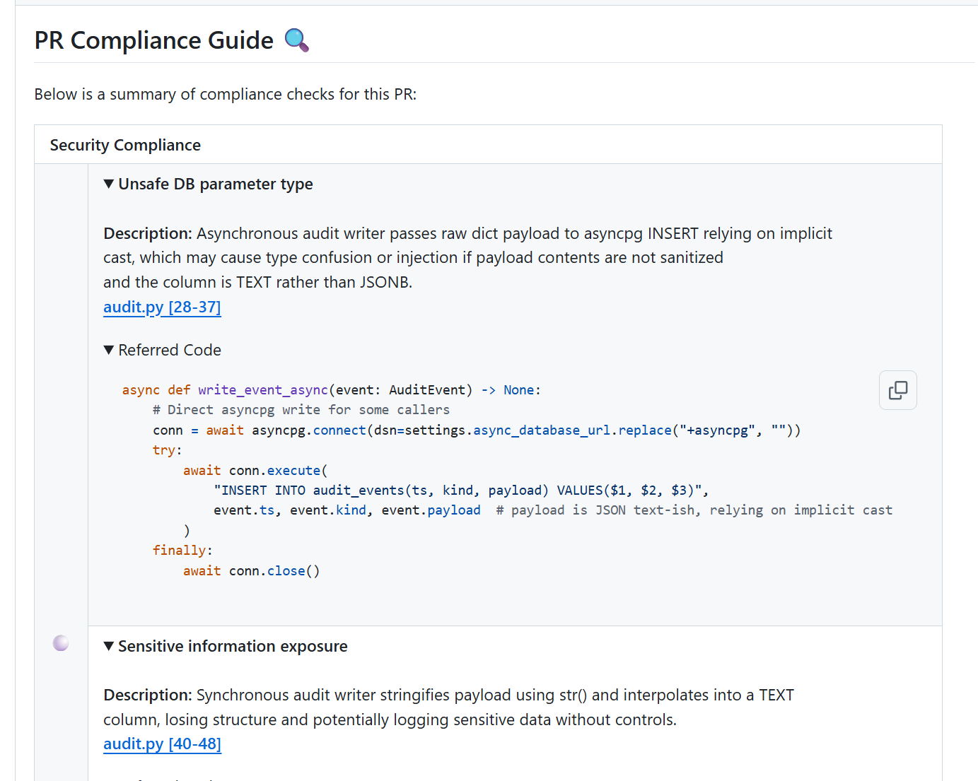The image size is (978, 781).
Task: Click the Description label under Sensitive information
Action: (147, 695)
